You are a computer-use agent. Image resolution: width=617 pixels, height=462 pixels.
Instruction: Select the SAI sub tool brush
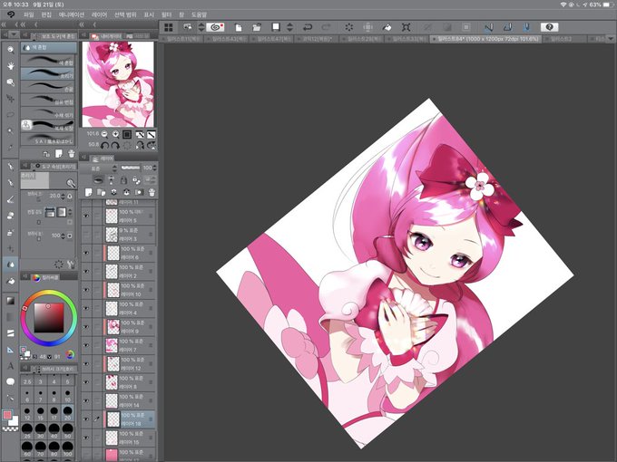pyautogui.click(x=47, y=140)
